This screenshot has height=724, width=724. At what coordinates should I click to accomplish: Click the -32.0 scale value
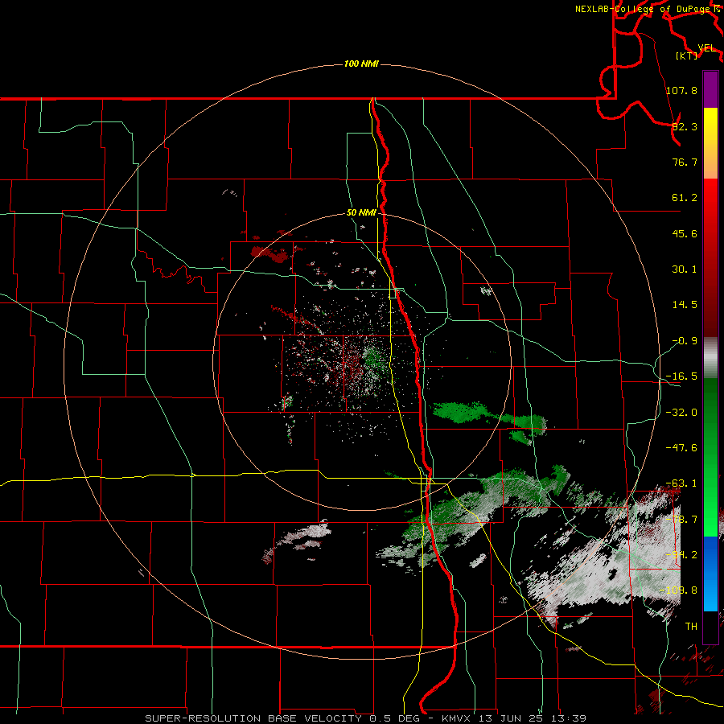(x=681, y=413)
